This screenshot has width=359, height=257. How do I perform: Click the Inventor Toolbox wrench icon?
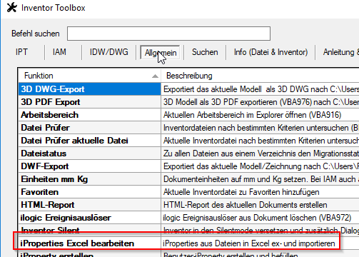point(12,8)
